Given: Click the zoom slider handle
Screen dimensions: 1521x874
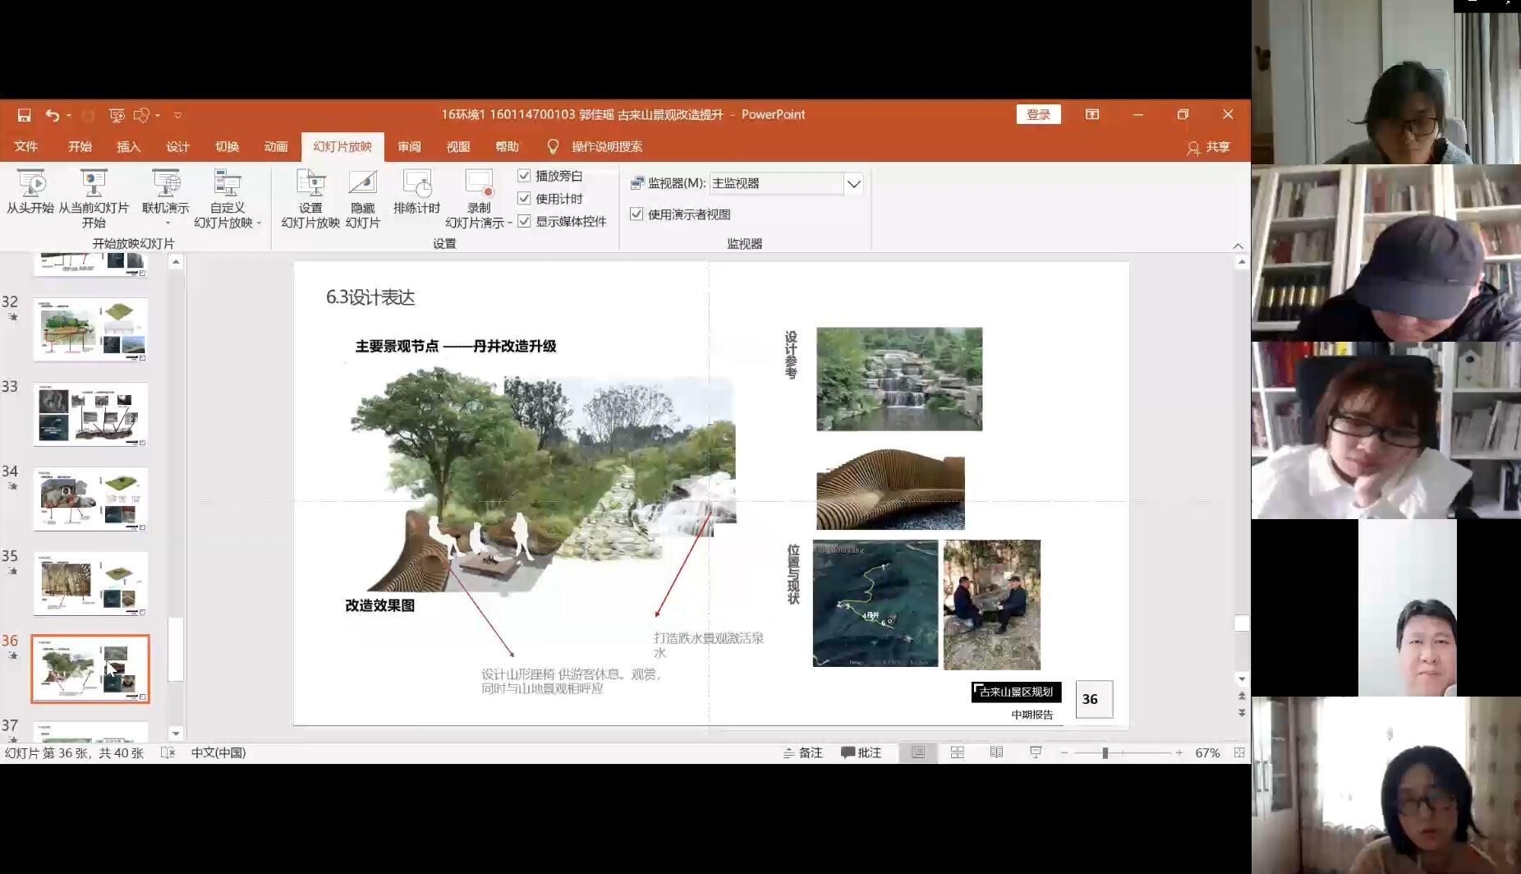Looking at the screenshot, I should pyautogui.click(x=1105, y=752).
